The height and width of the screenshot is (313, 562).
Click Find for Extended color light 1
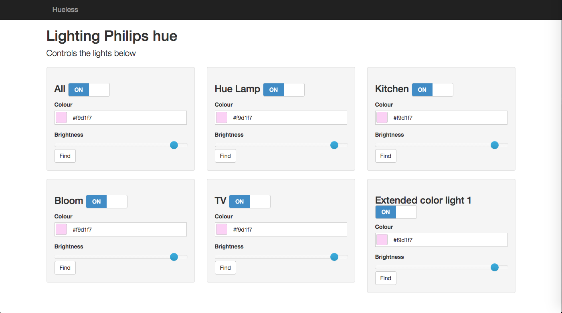pos(386,278)
